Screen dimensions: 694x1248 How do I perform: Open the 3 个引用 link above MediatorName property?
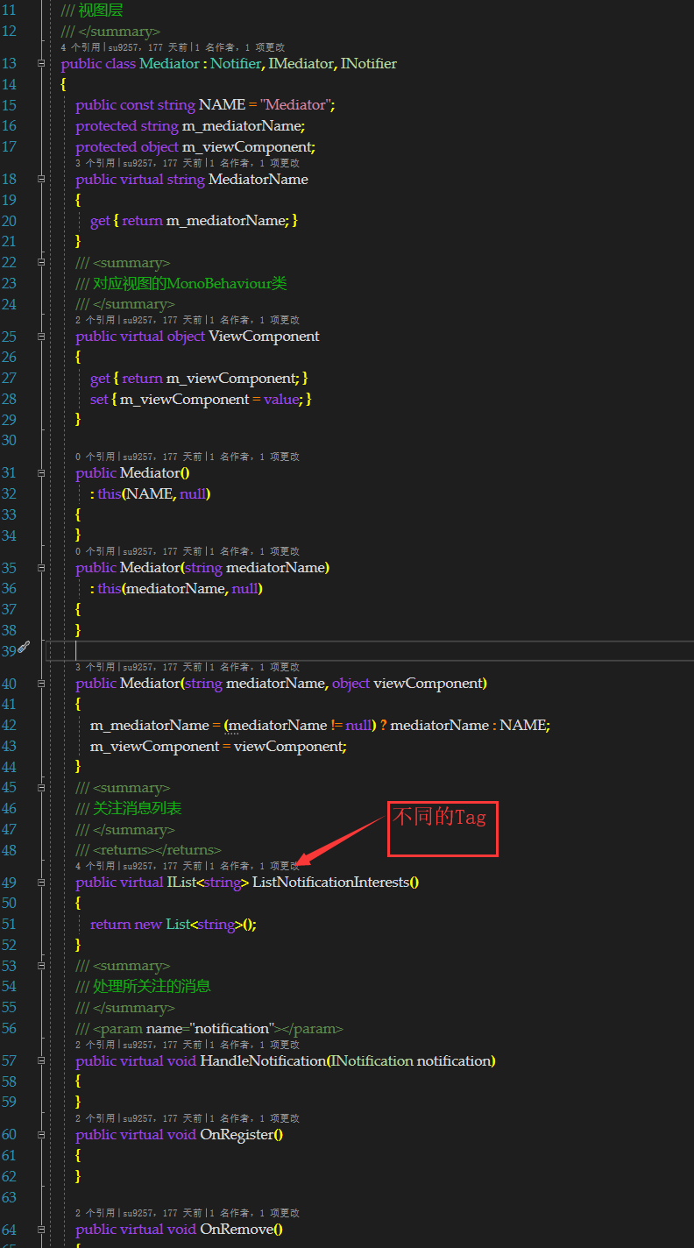click(x=96, y=162)
